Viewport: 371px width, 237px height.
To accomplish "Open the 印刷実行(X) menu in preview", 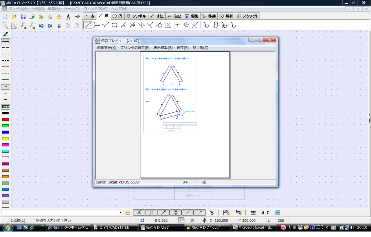I will coord(106,48).
